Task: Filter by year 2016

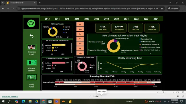Action: tap(77, 19)
